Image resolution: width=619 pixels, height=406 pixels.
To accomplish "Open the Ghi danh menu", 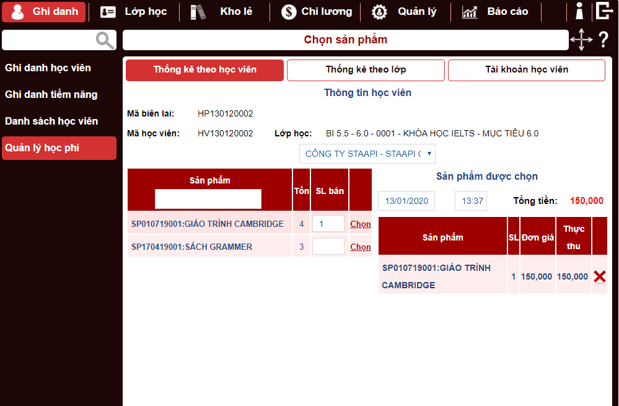I will point(44,12).
